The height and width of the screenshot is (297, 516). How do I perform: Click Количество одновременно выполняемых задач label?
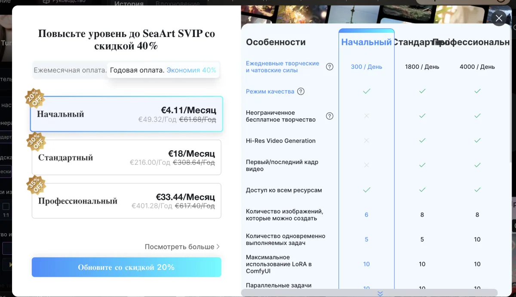(286, 239)
